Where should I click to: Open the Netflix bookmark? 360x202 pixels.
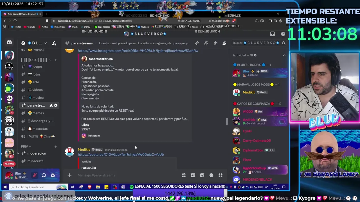(x=43, y=27)
